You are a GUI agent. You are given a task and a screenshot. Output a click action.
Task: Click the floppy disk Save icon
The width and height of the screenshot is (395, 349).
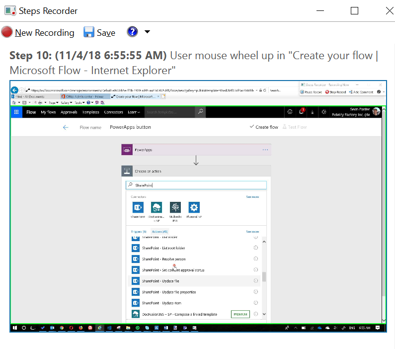click(88, 32)
